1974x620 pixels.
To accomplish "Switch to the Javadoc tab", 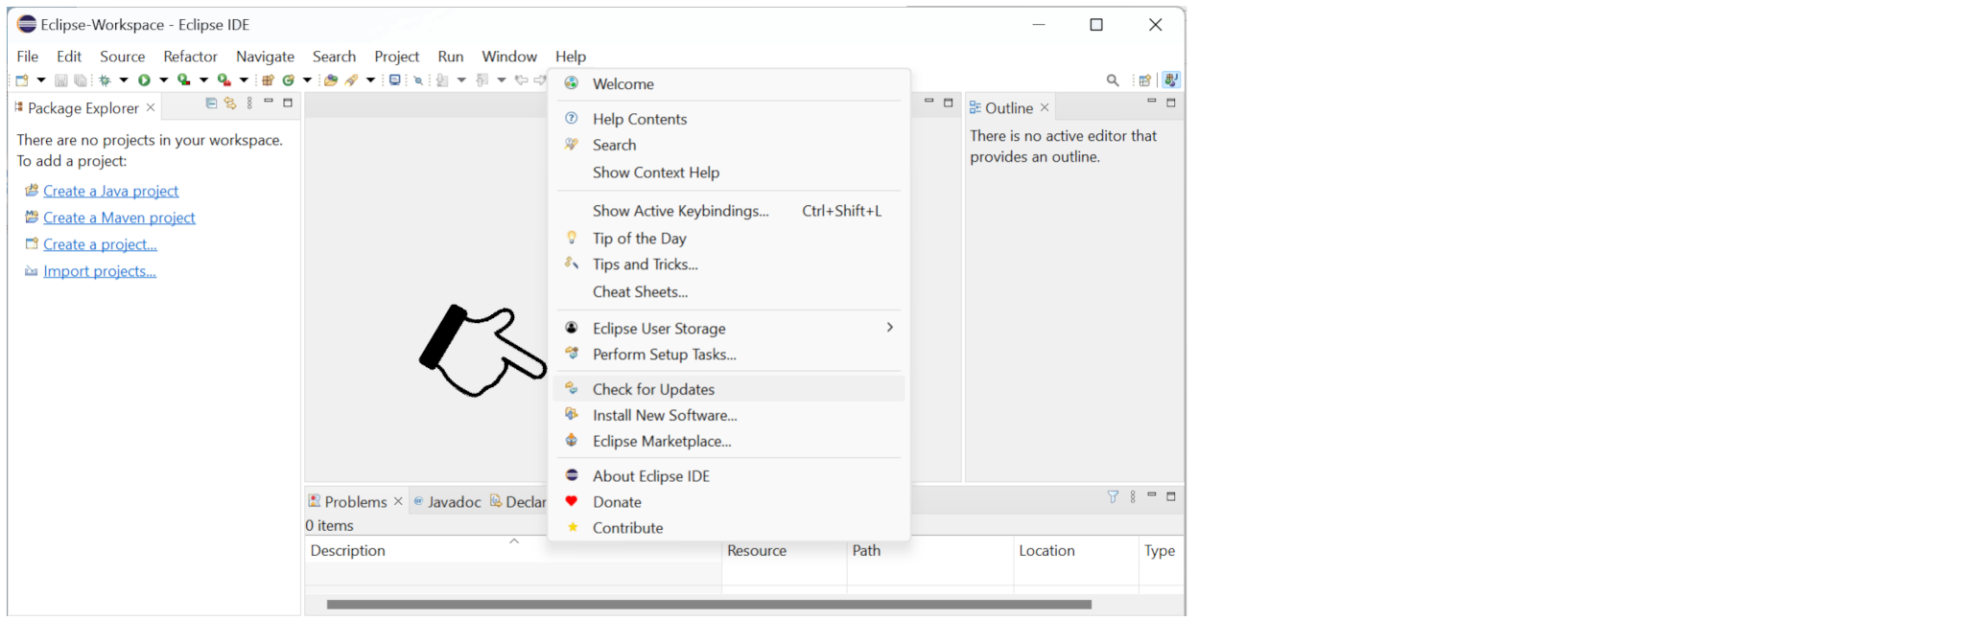I will click(447, 501).
